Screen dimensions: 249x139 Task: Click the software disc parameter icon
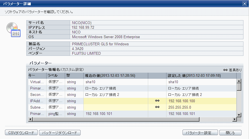point(14,30)
